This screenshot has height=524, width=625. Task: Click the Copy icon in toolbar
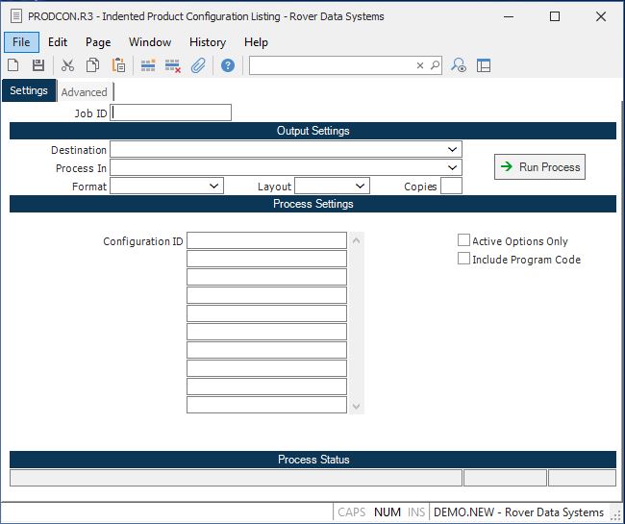[x=93, y=65]
